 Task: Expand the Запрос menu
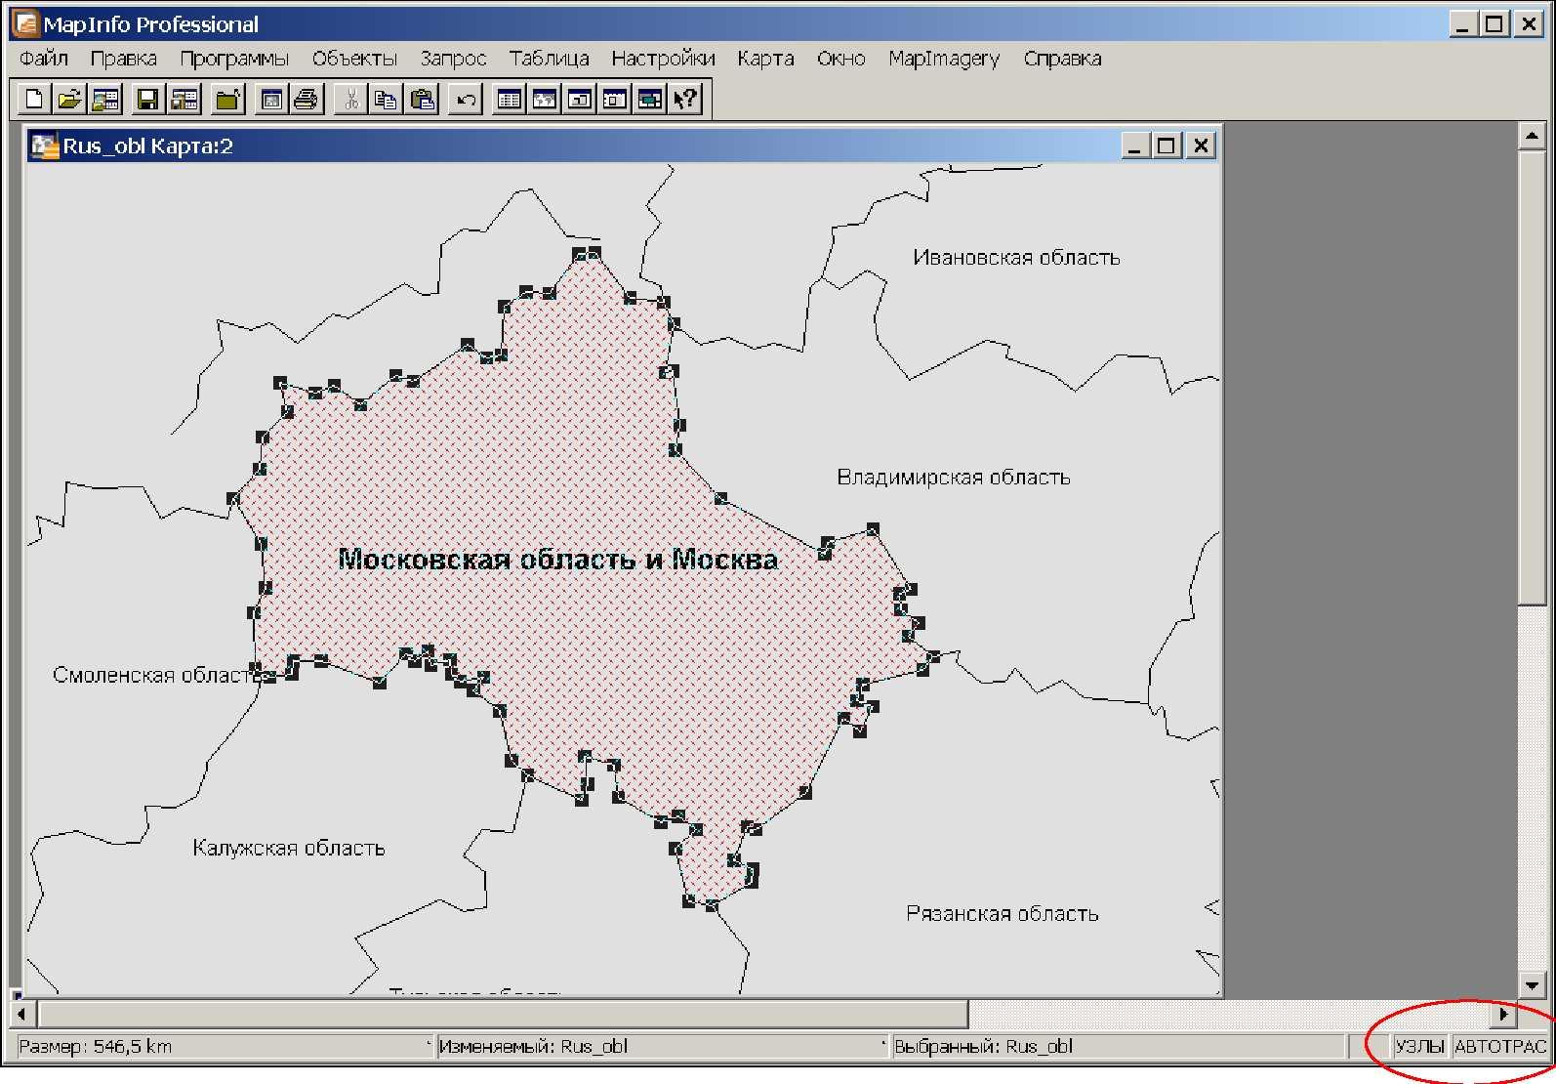pyautogui.click(x=453, y=59)
